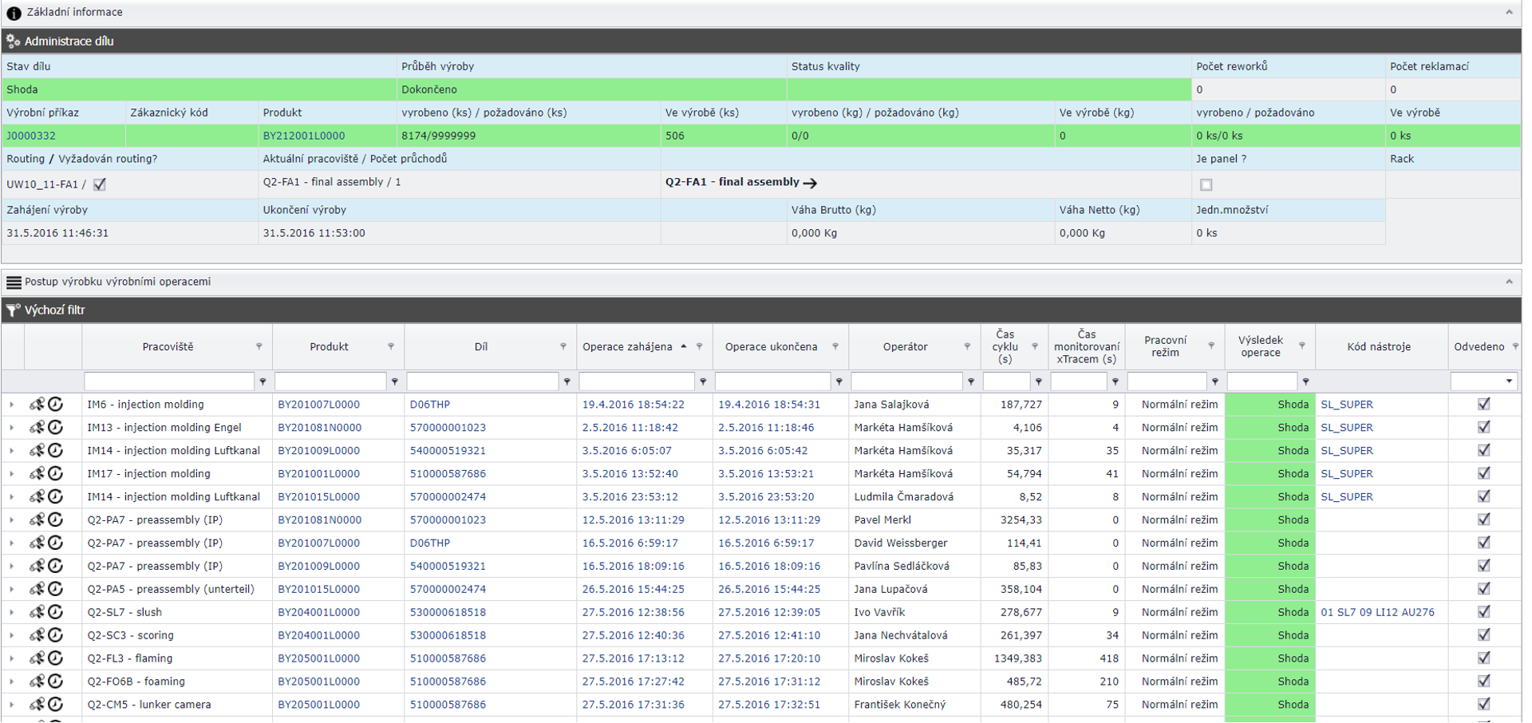
Task: Open tool code 01 SL7 09 LI12 AU276
Action: point(1377,612)
